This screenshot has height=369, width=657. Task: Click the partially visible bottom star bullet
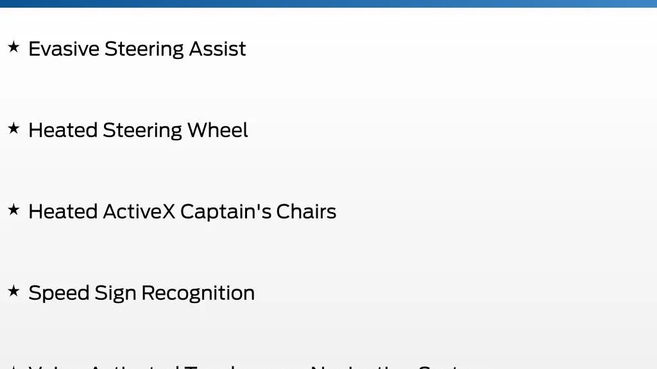point(13,367)
